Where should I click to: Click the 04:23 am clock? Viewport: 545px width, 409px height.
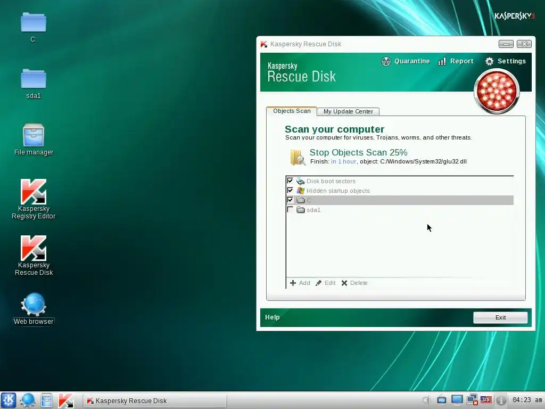coord(527,400)
